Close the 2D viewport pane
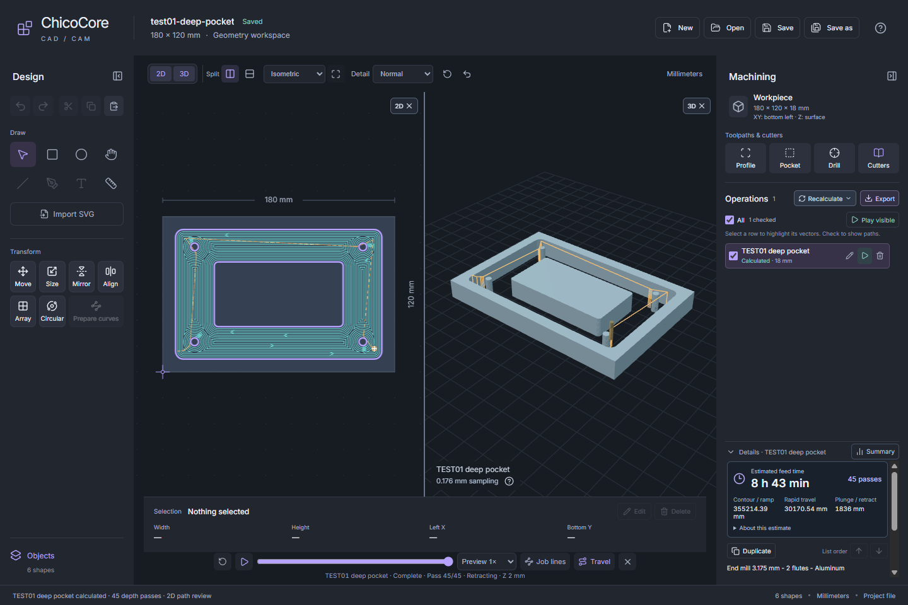The width and height of the screenshot is (908, 605). (x=409, y=106)
